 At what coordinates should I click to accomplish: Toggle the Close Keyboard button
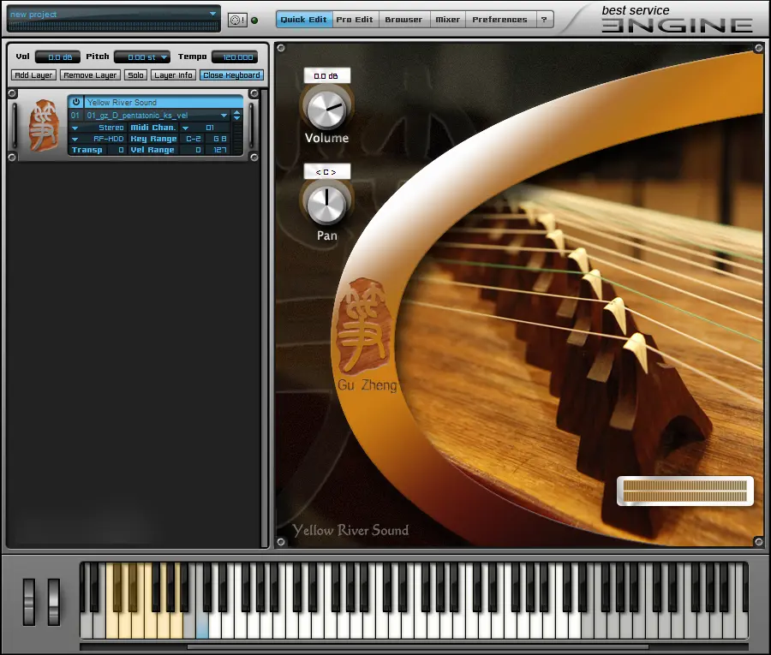point(231,75)
